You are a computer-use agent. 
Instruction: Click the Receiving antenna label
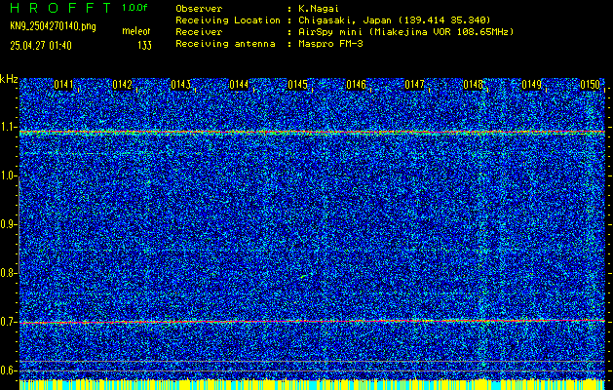click(x=225, y=44)
